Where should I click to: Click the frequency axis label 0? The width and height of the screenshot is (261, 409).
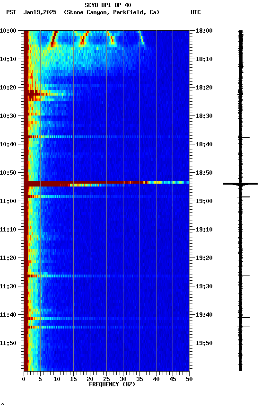(x=24, y=379)
